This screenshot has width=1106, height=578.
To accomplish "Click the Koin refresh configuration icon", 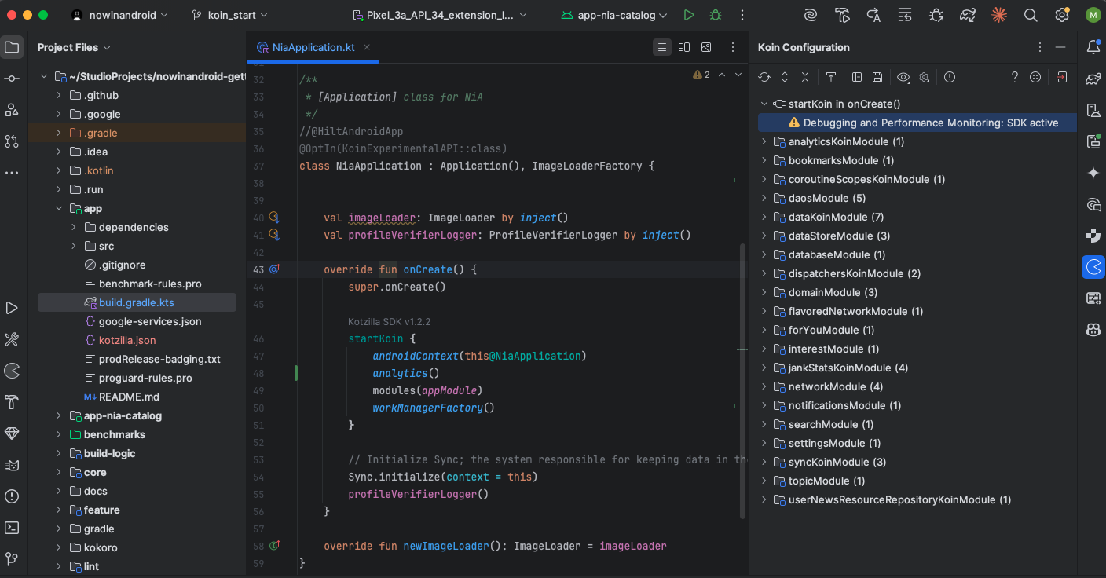I will (x=764, y=77).
